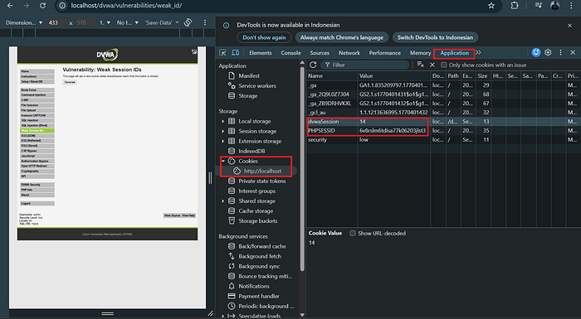
Task: Enable Show URL-decoded checkbox
Action: pos(353,233)
